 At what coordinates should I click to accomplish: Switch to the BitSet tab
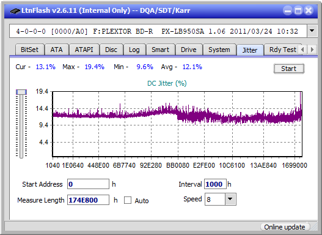tap(29, 50)
